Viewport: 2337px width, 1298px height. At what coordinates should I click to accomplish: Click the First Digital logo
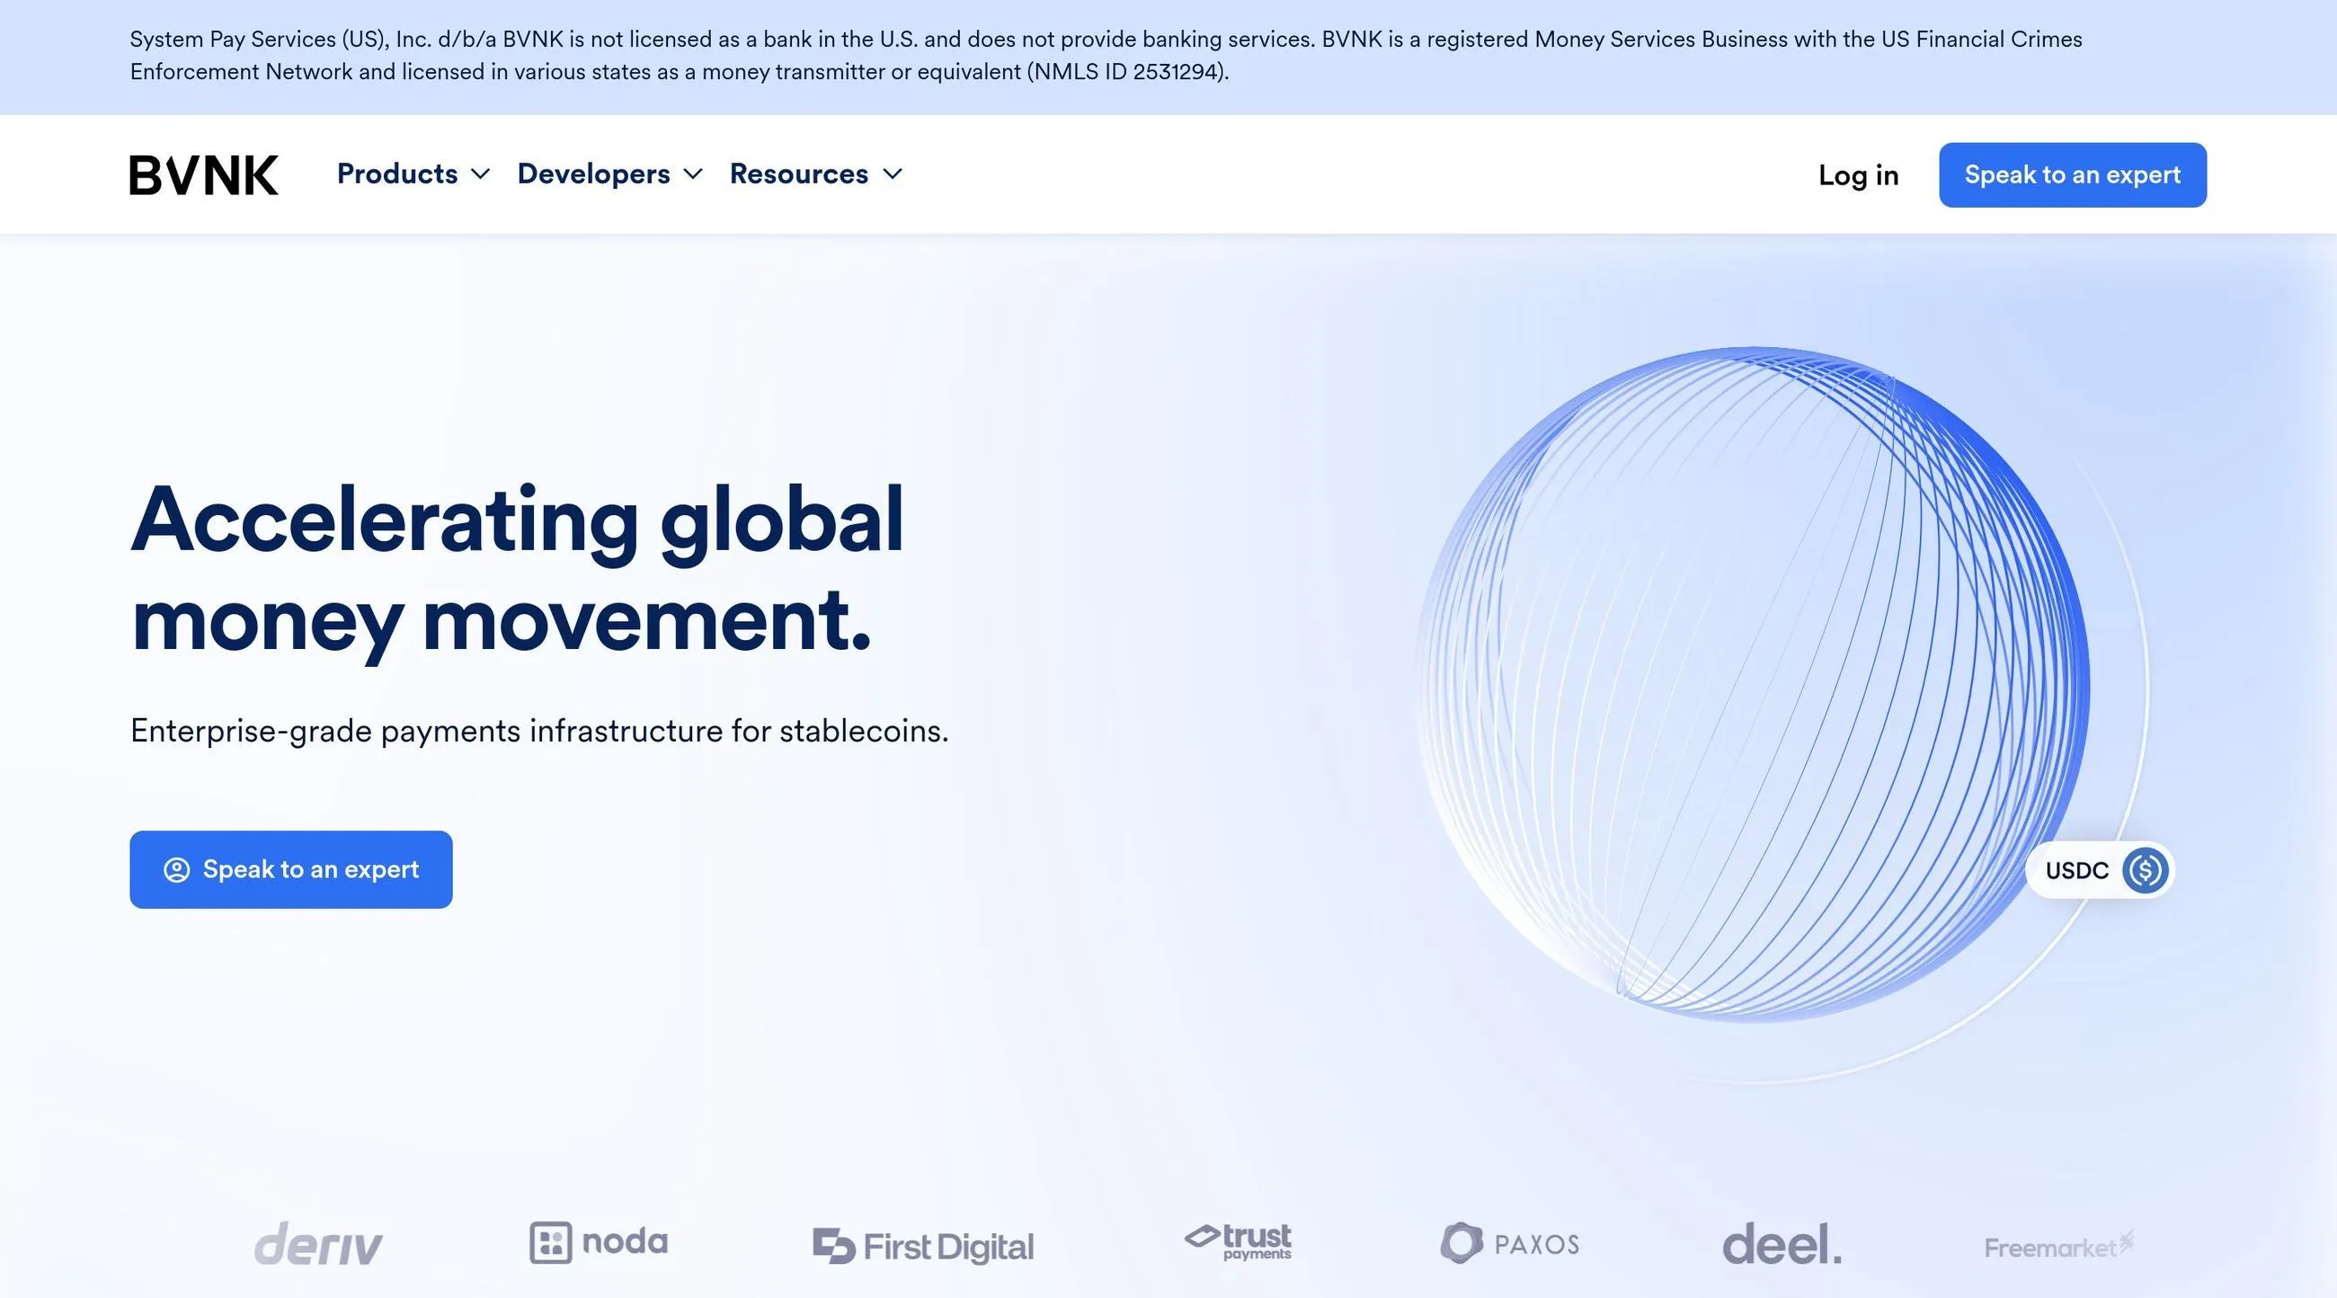click(x=922, y=1246)
